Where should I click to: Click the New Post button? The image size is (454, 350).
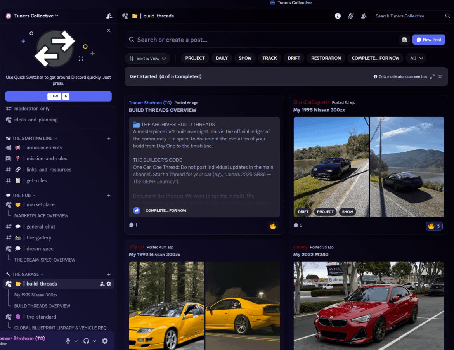tap(428, 40)
